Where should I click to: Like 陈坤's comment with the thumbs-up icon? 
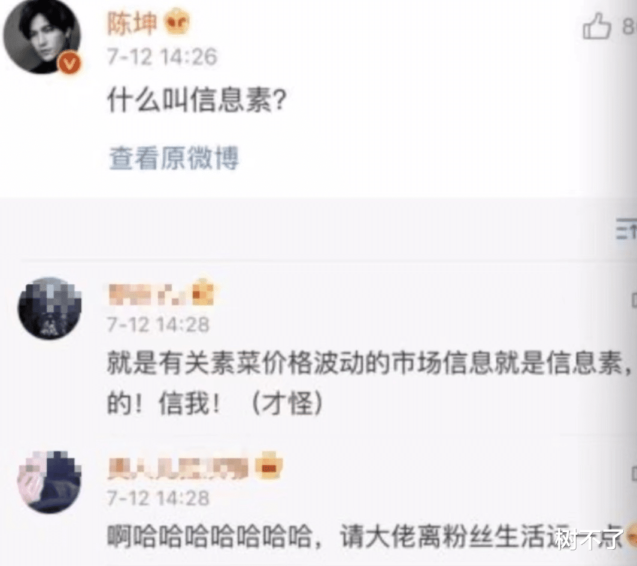(597, 26)
